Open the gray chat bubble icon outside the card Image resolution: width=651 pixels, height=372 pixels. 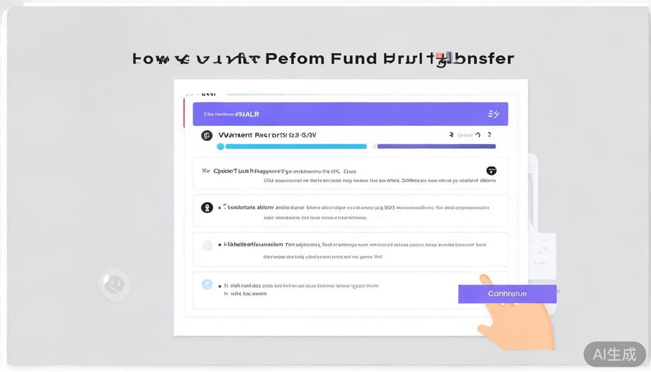114,284
